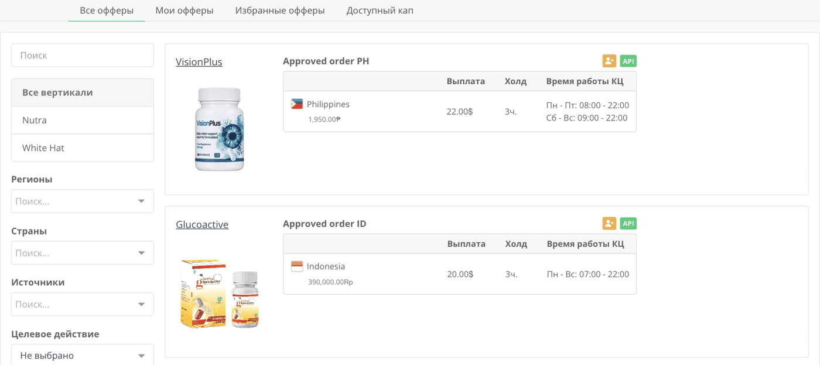Expand the Источники dropdown
Viewport: 820px width, 365px height.
83,304
